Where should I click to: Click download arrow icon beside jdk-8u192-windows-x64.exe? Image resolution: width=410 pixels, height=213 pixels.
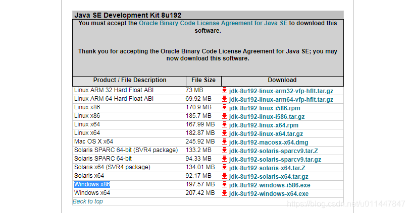[224, 193]
